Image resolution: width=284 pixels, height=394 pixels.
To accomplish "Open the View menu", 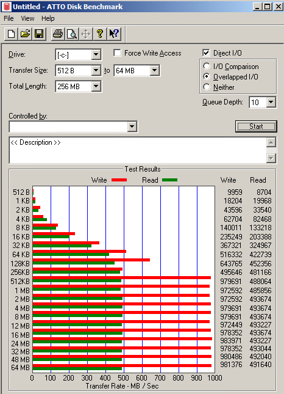I will (27, 18).
